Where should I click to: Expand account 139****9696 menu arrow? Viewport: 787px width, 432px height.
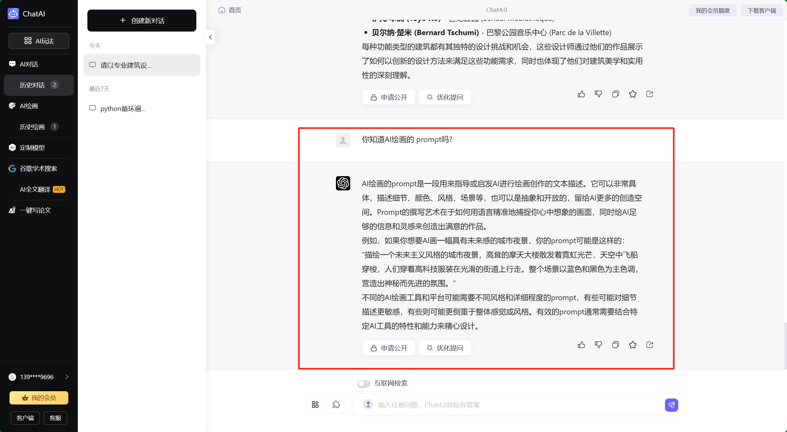click(x=67, y=377)
